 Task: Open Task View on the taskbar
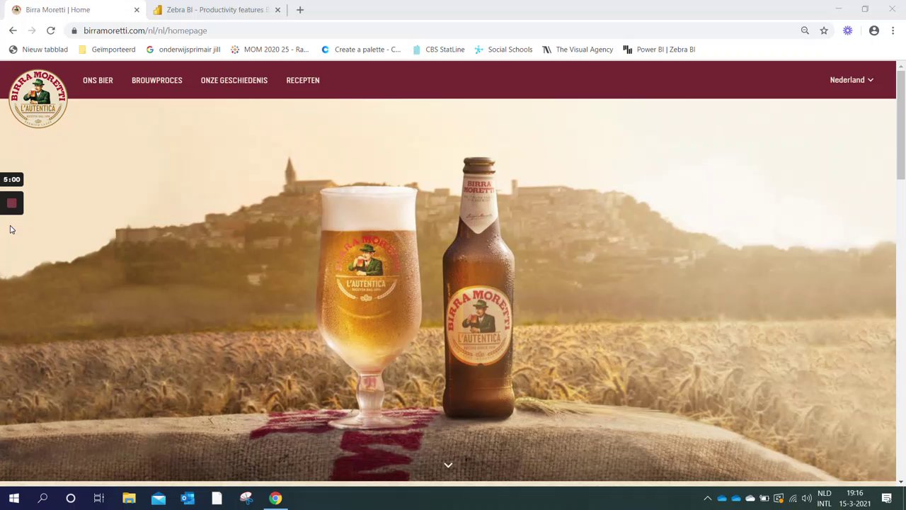pos(99,499)
